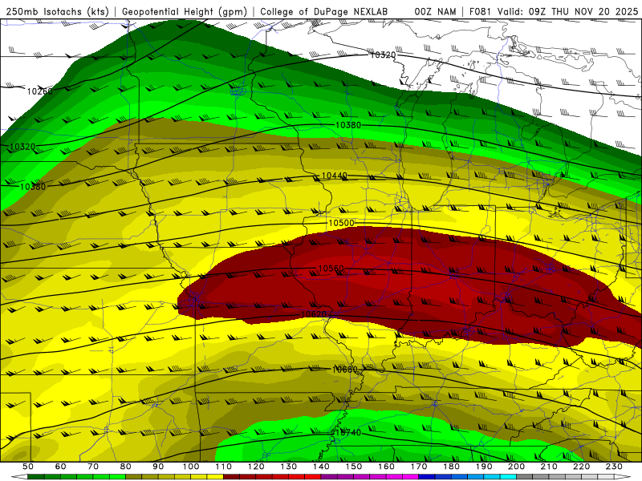Select the 180 value on the color scale

(x=452, y=467)
